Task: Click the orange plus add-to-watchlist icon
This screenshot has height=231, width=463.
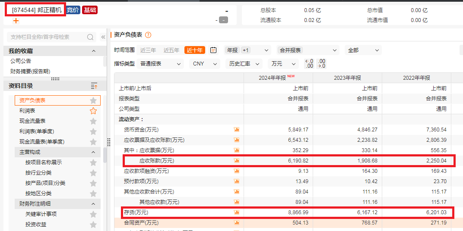Action: point(16,21)
